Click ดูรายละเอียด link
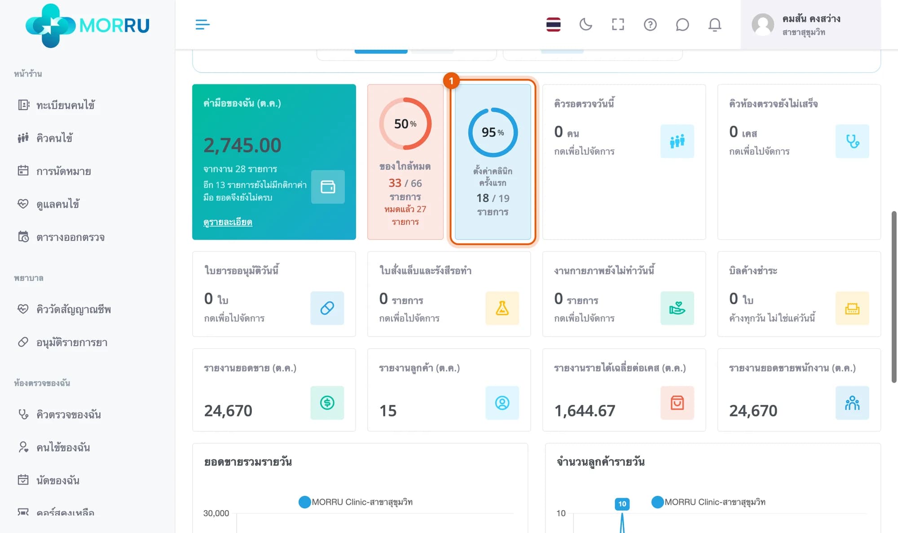 click(x=228, y=222)
